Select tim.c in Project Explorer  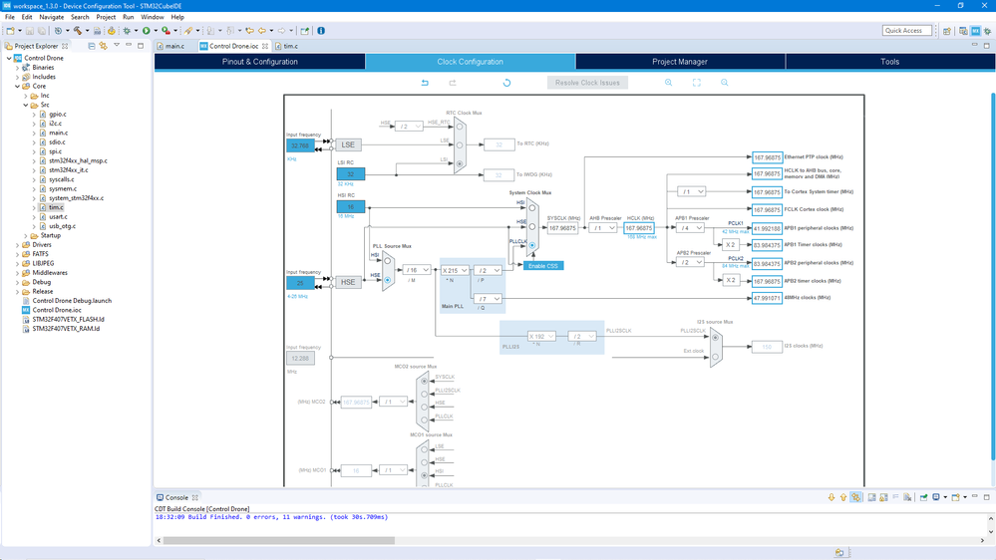(x=56, y=207)
